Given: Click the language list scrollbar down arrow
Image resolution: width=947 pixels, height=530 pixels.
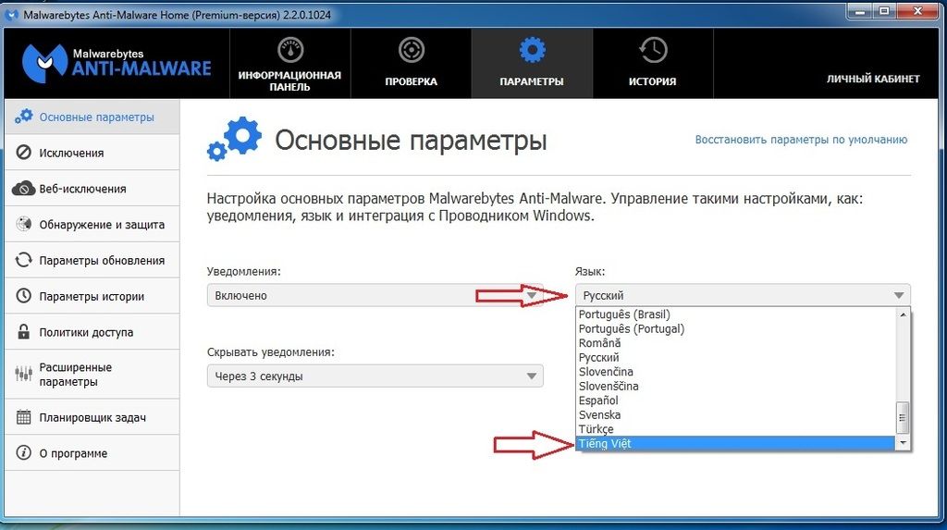Looking at the screenshot, I should point(904,444).
